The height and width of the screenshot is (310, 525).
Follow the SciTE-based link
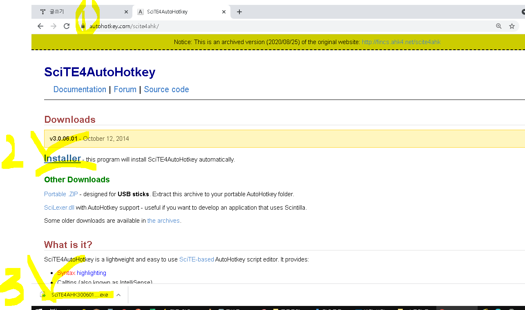tap(197, 259)
